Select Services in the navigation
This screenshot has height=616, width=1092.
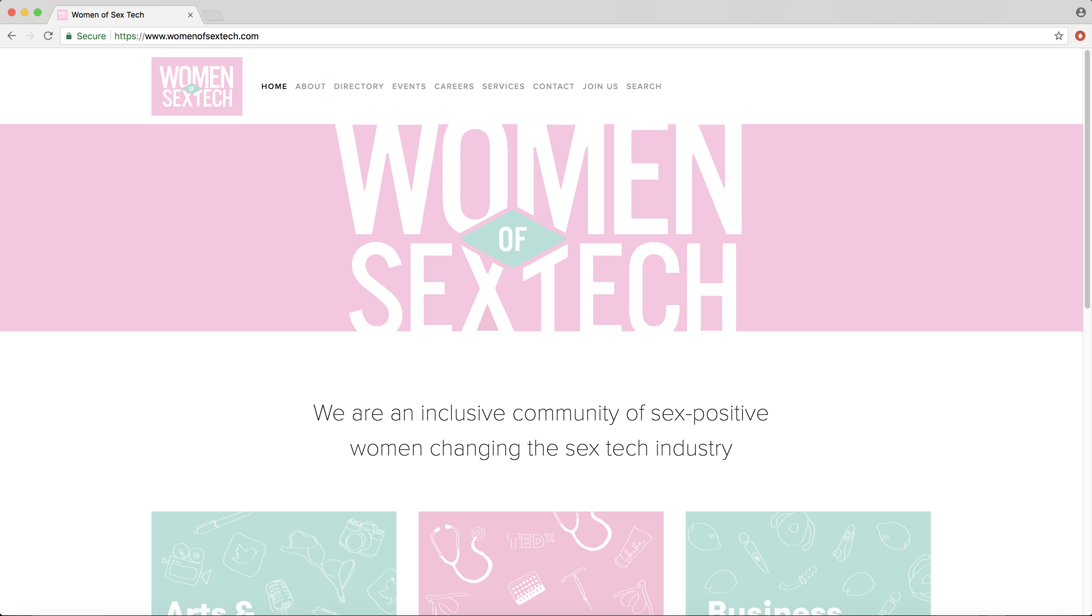503,86
